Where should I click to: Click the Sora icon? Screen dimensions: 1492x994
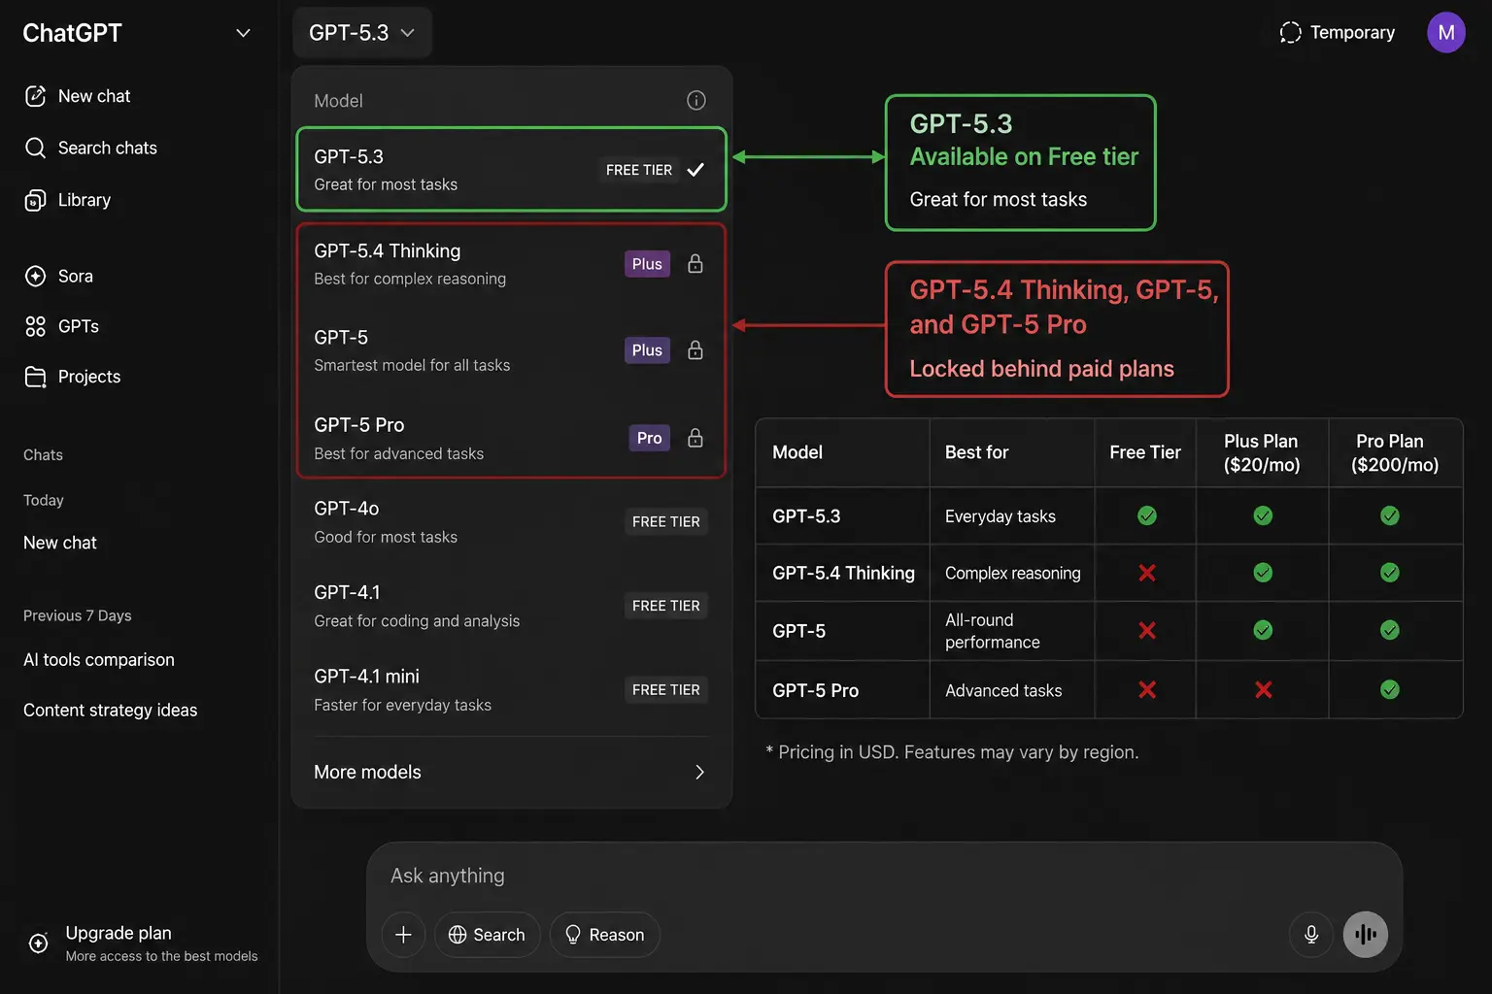click(35, 276)
